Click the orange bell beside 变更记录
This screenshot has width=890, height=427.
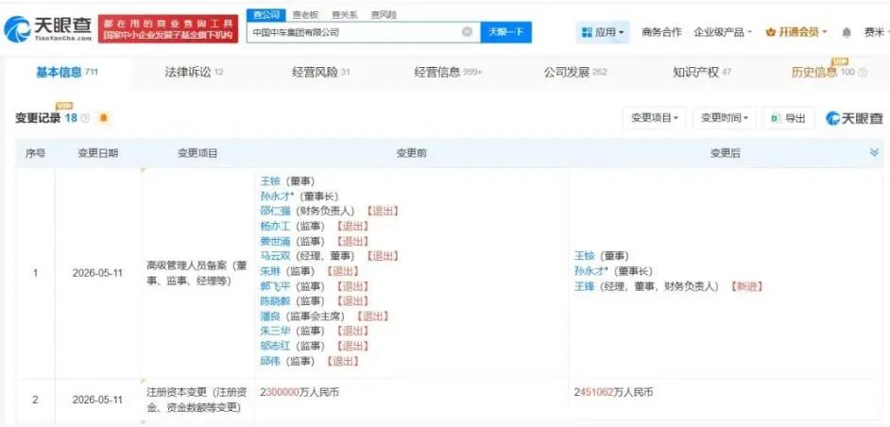tap(103, 118)
